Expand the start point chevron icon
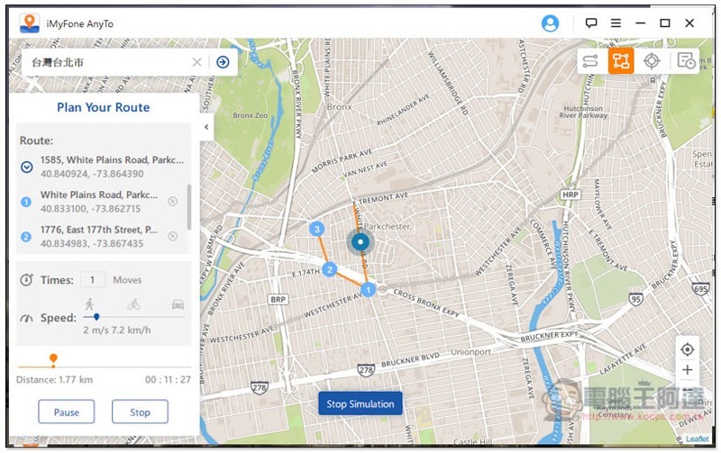Image resolution: width=721 pixels, height=453 pixels. (27, 168)
